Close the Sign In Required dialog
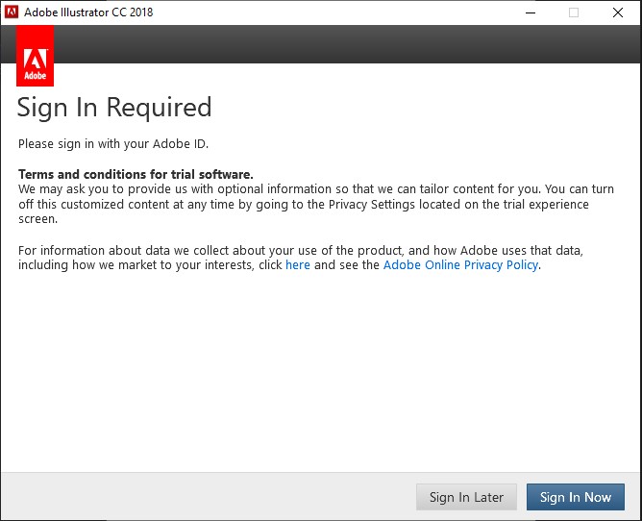 [x=618, y=12]
